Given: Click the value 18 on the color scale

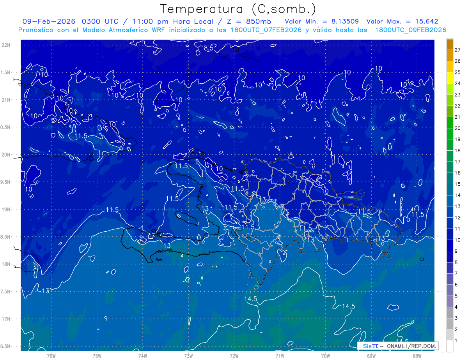Looking at the screenshot, I should 458,151.
